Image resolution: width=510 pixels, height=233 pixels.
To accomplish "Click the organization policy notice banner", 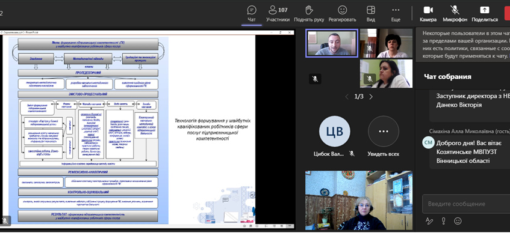I will pyautogui.click(x=463, y=45).
